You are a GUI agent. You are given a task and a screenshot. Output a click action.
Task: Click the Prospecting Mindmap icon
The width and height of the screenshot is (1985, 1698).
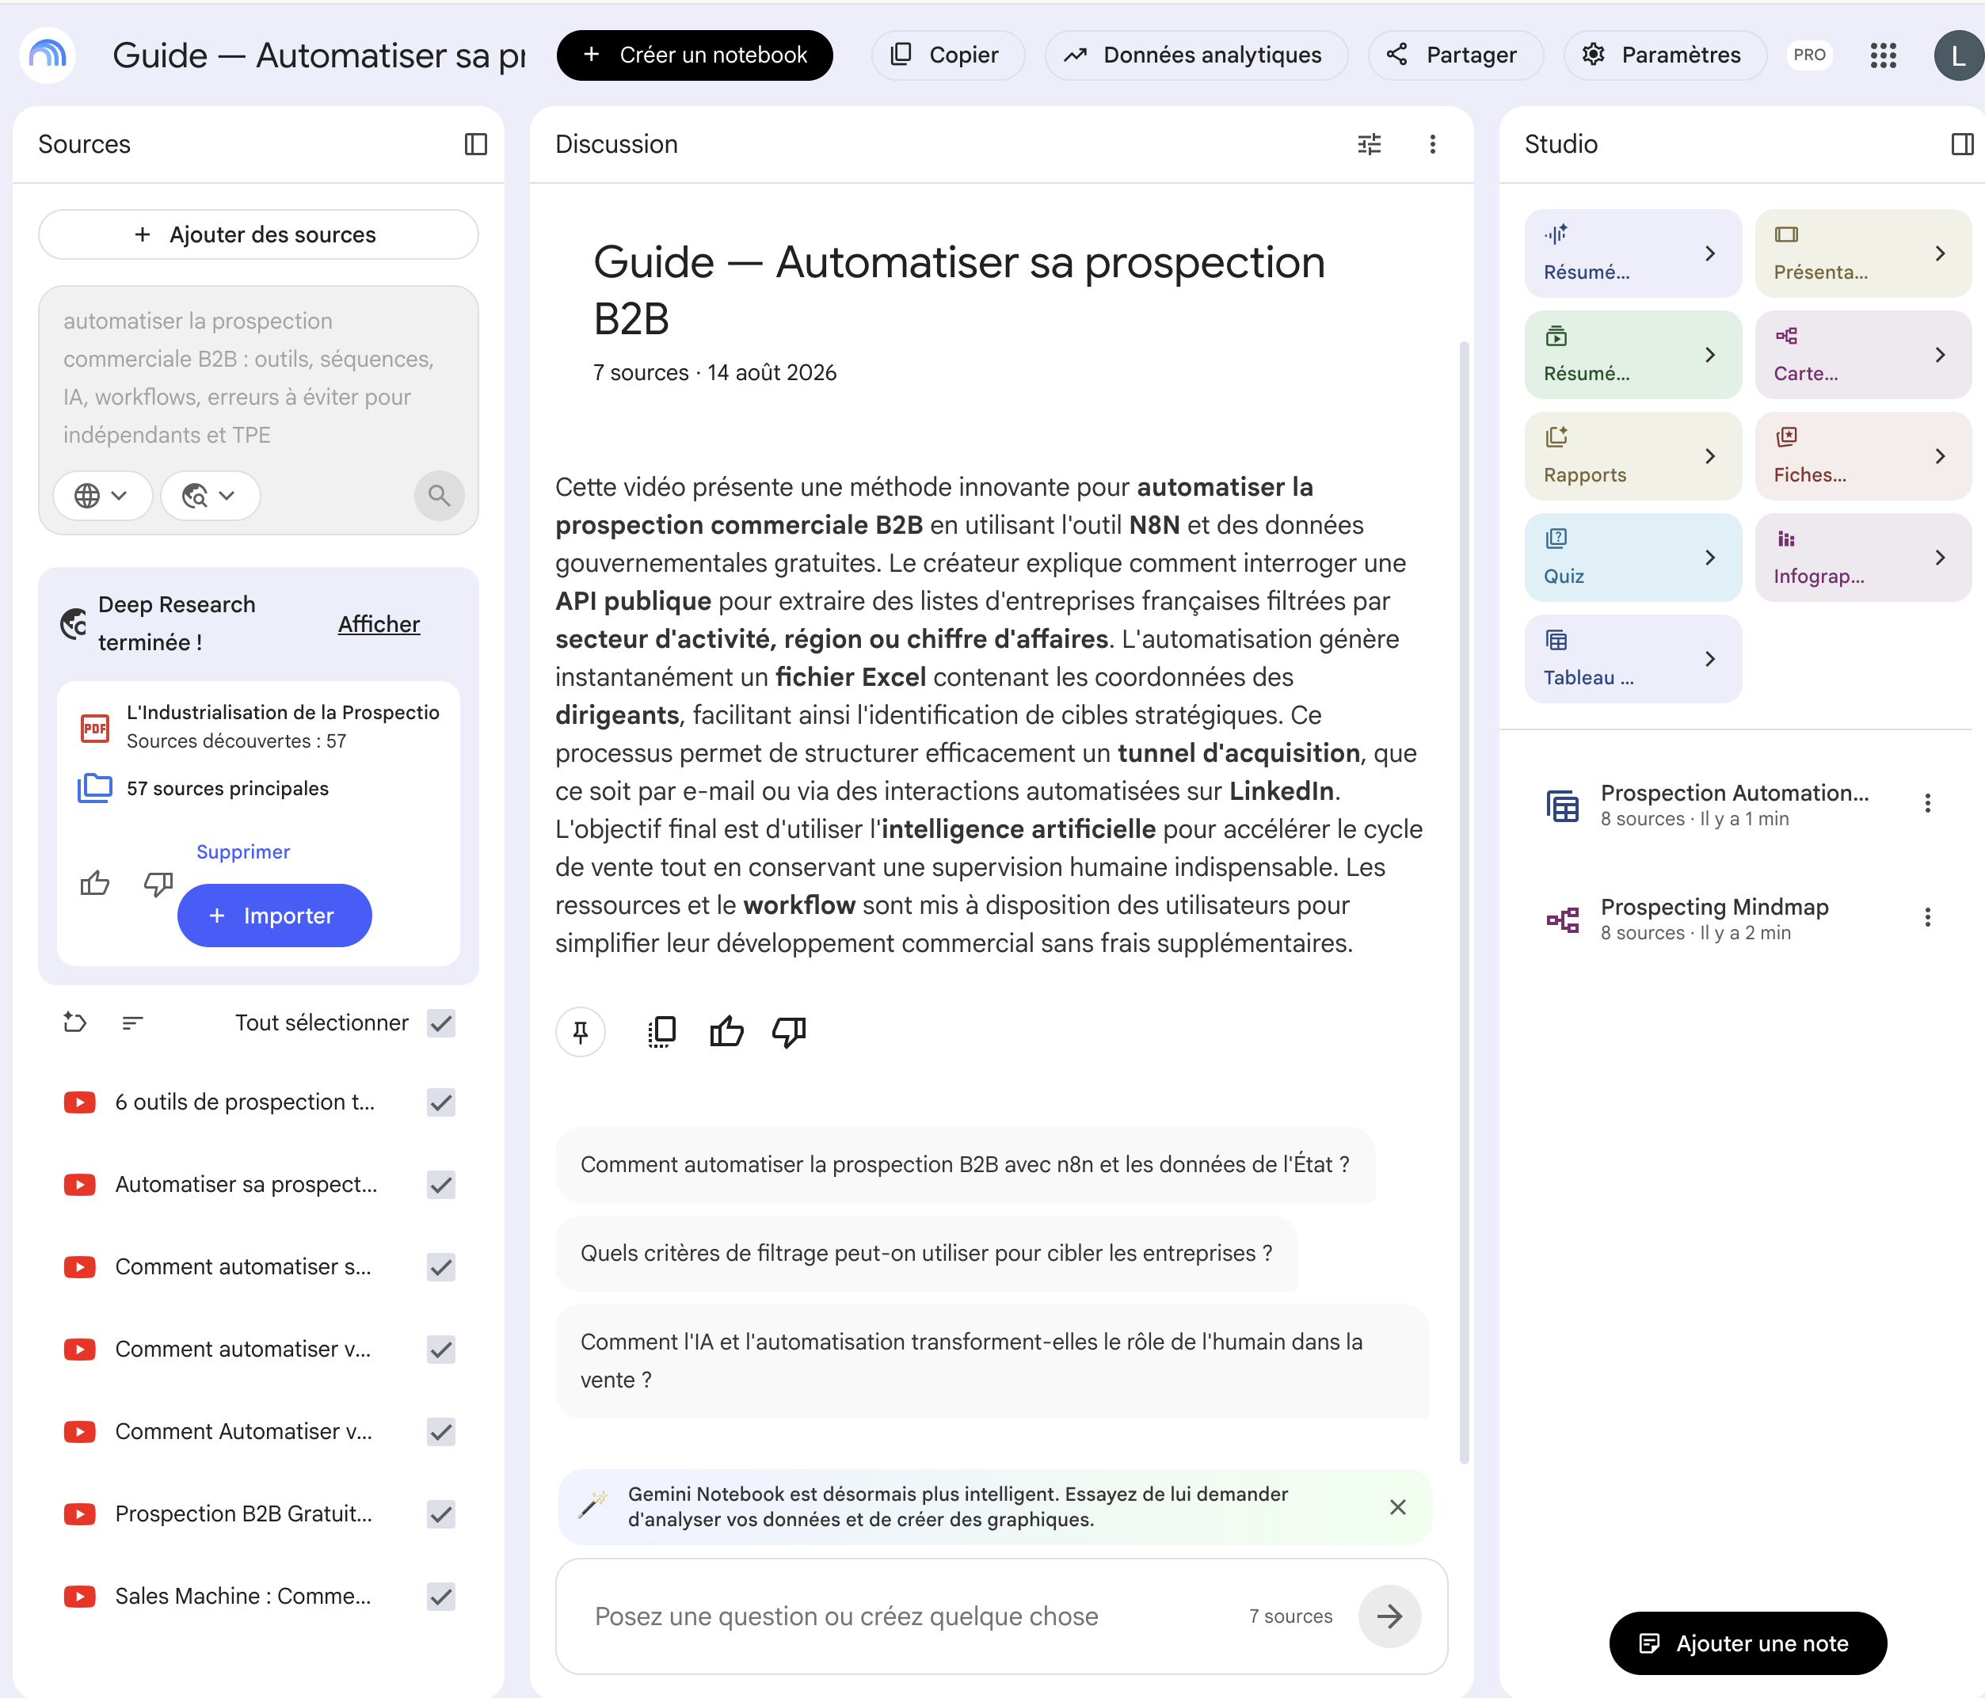1563,919
